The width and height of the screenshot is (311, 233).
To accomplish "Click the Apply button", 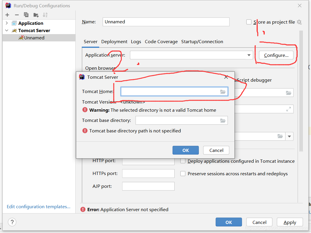I will click(x=290, y=222).
